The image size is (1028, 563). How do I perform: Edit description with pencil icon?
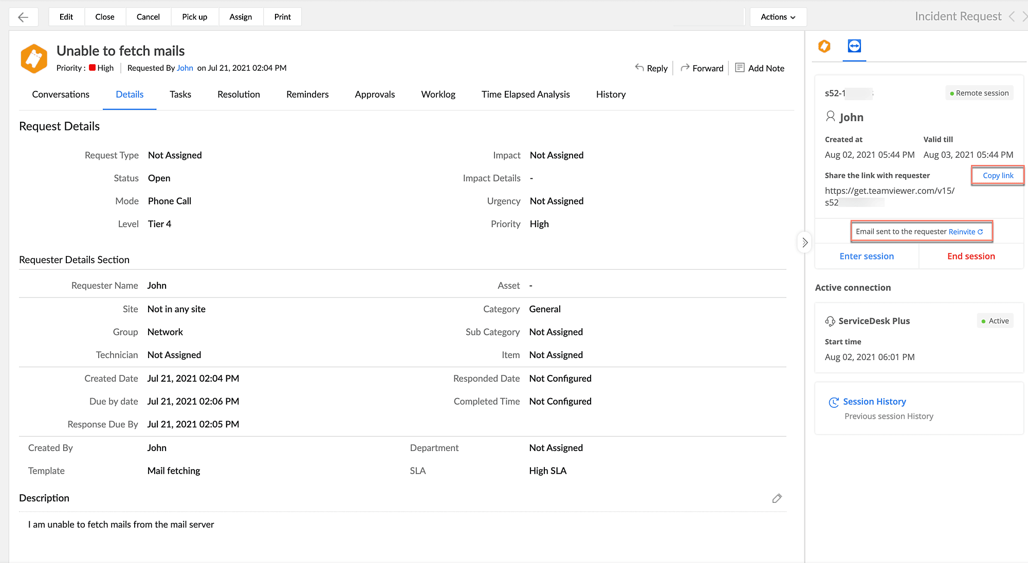tap(777, 498)
